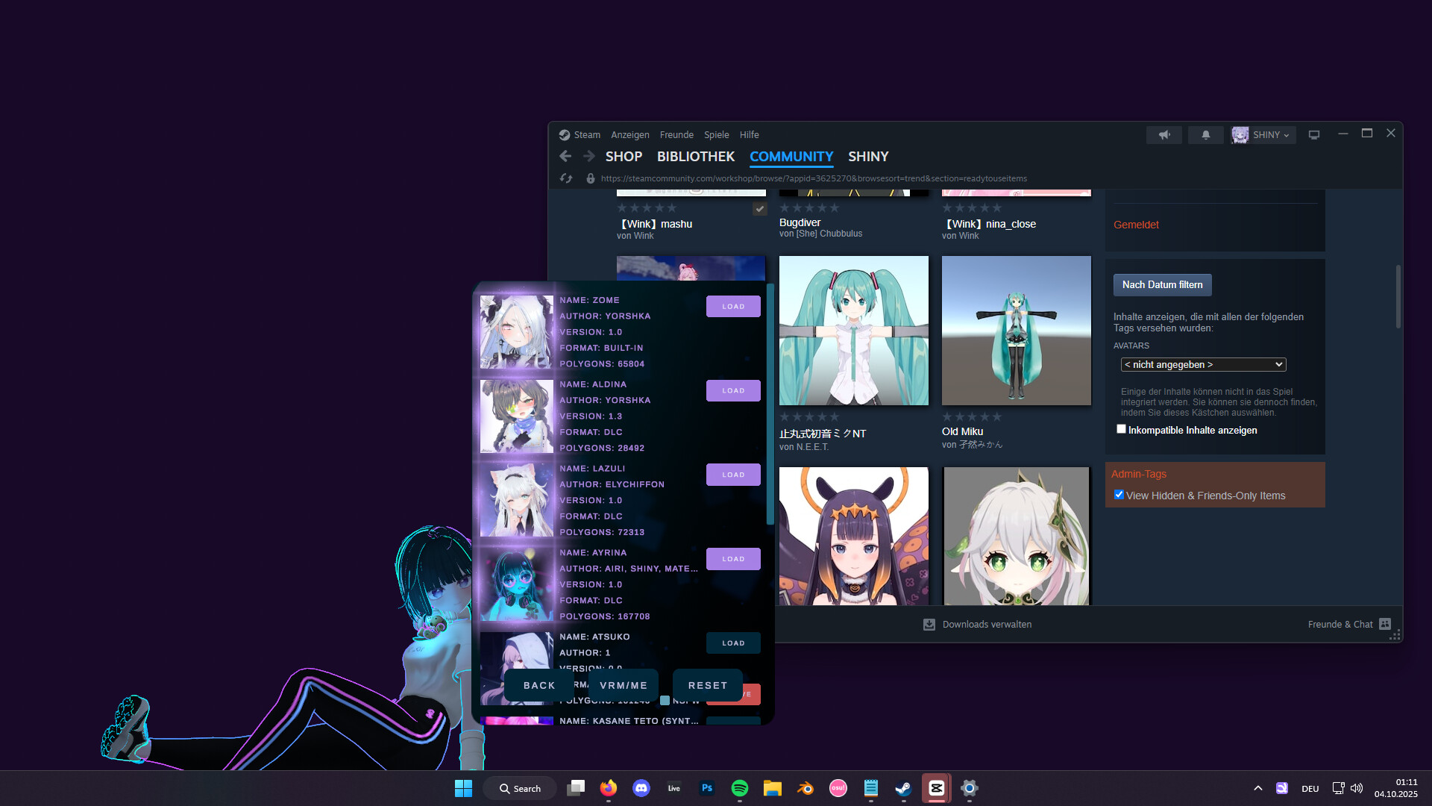1432x806 pixels.
Task: Click the 'Nach Datum filtern' button
Action: (1161, 284)
